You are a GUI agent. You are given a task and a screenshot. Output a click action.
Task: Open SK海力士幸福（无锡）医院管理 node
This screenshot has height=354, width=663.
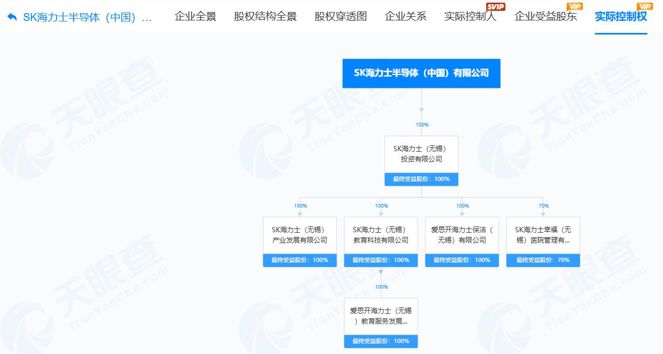[x=543, y=235]
